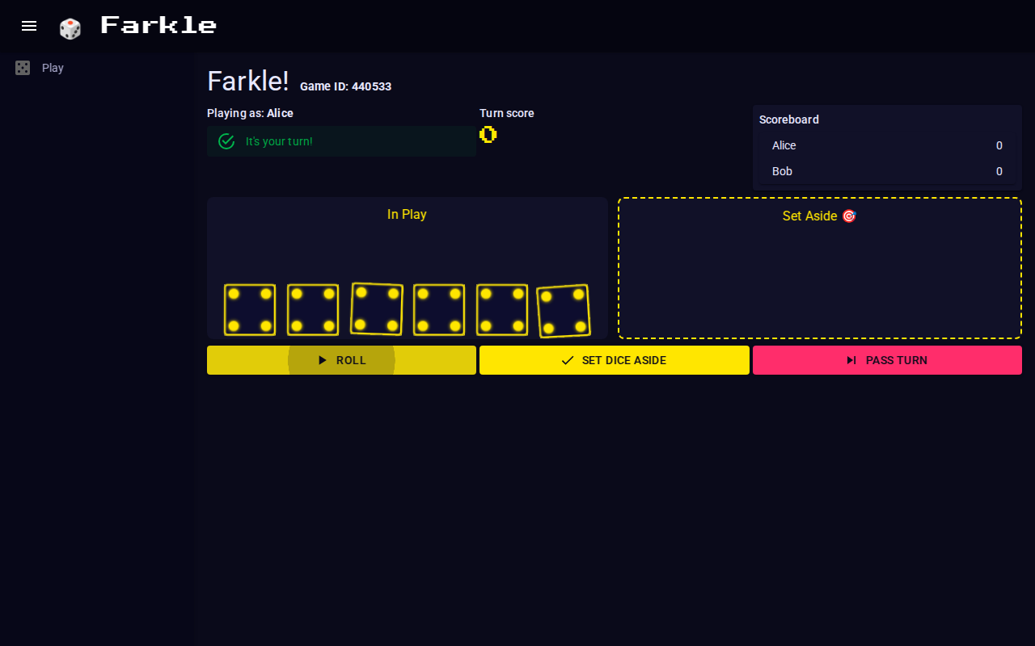The width and height of the screenshot is (1035, 646).
Task: Click the PASS TURN button
Action: click(x=887, y=360)
